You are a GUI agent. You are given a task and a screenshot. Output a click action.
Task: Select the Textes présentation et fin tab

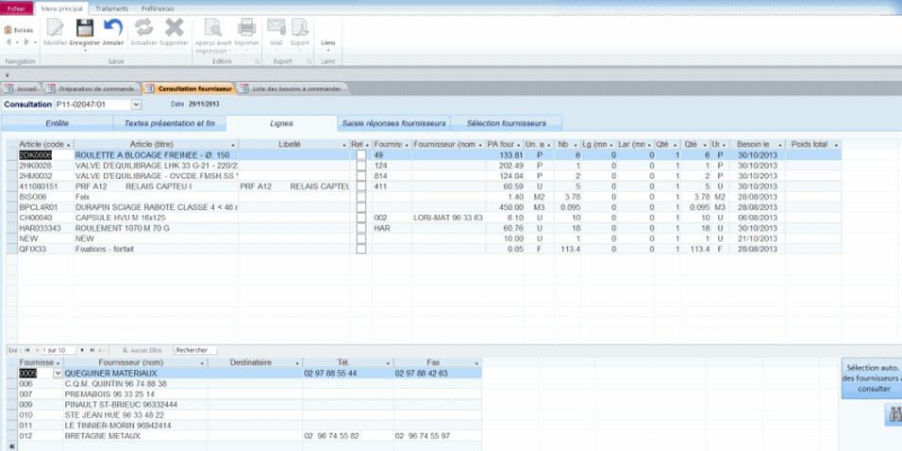pos(169,123)
